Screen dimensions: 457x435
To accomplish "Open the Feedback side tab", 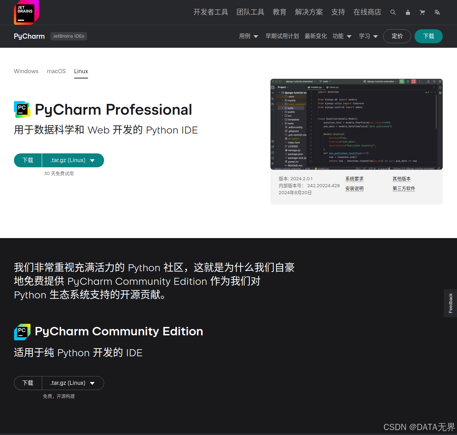I will tap(450, 303).
